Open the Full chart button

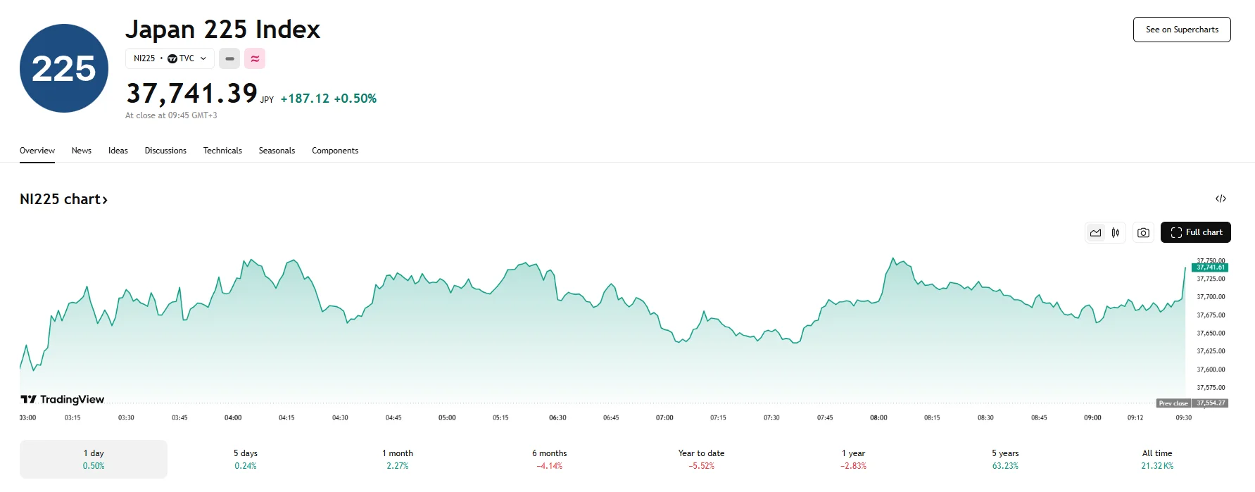click(x=1196, y=232)
